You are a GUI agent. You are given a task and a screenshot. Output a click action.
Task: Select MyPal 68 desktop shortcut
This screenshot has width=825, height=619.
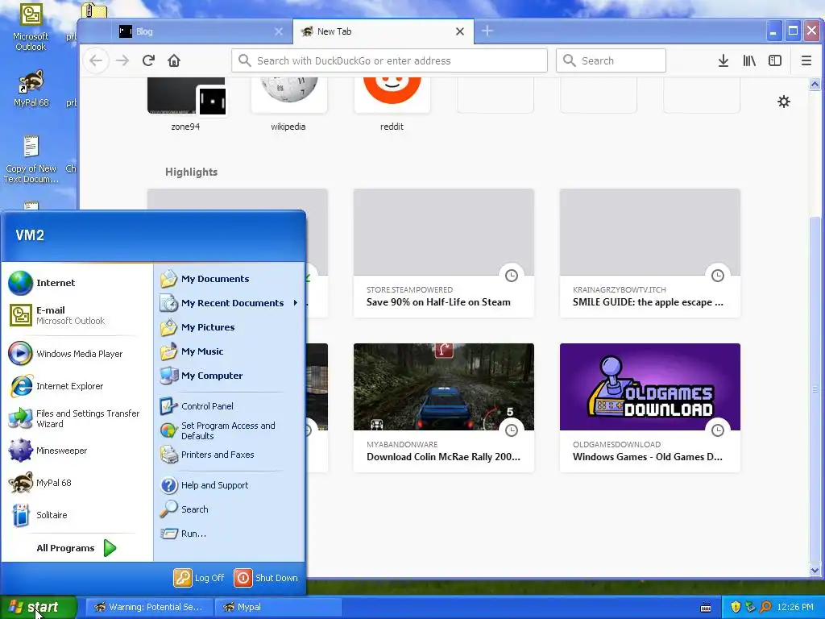click(31, 88)
